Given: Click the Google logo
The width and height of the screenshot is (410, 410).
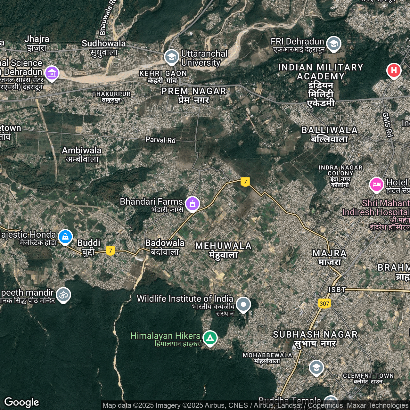Looking at the screenshot, I should pos(22,402).
